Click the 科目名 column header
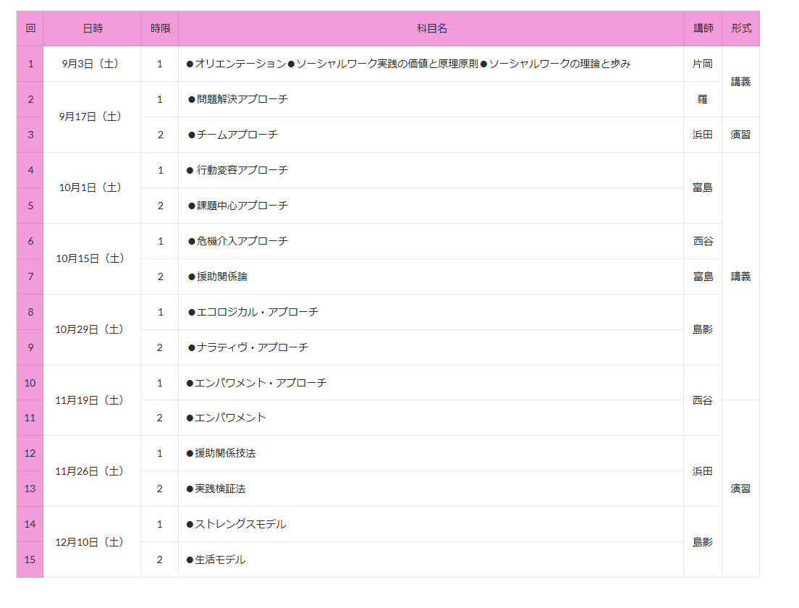 coord(431,28)
